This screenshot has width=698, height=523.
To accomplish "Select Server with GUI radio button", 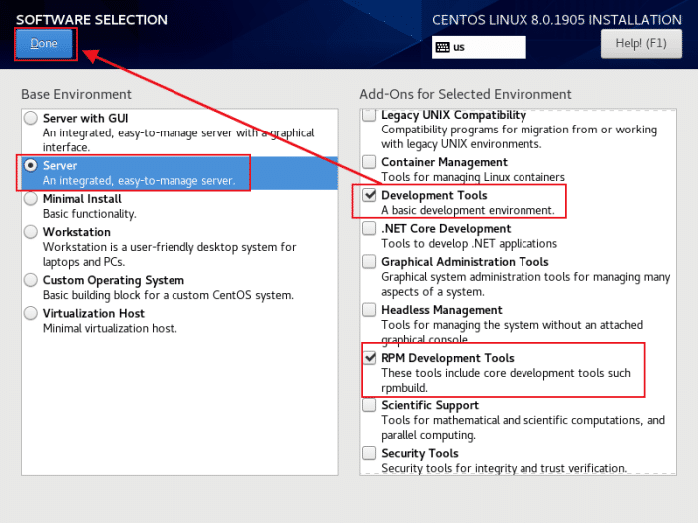I will 31,118.
